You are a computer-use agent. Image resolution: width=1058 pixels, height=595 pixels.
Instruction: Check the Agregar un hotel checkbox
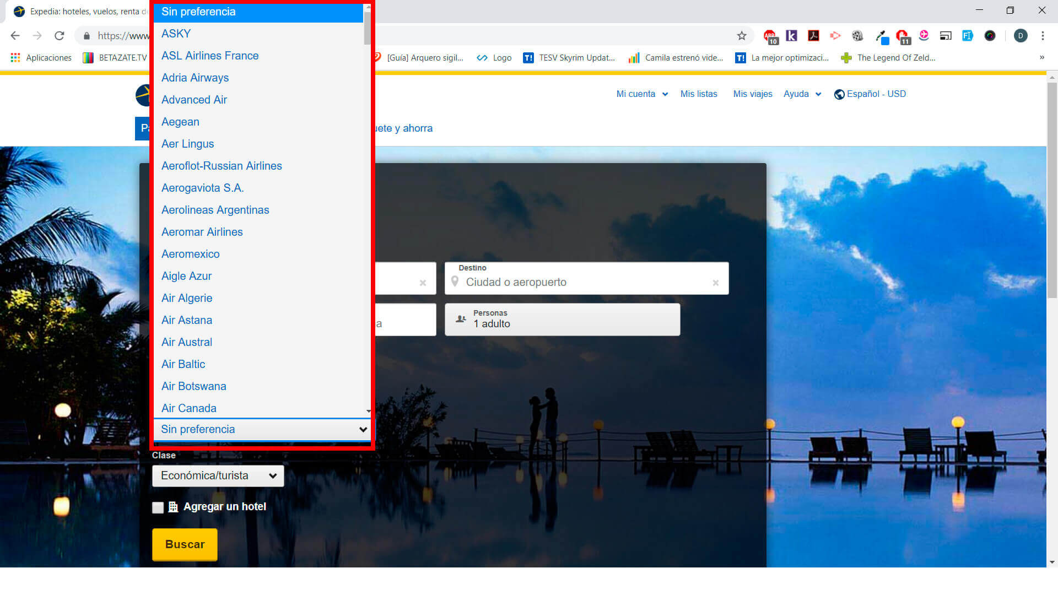point(158,507)
